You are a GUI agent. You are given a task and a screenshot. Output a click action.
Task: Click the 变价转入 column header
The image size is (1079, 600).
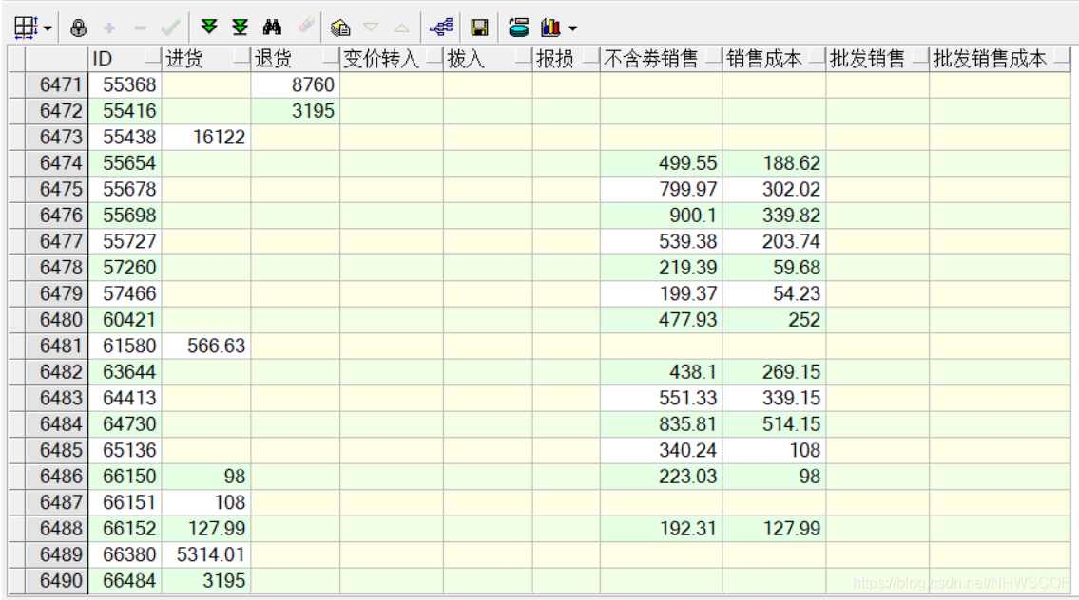[392, 59]
